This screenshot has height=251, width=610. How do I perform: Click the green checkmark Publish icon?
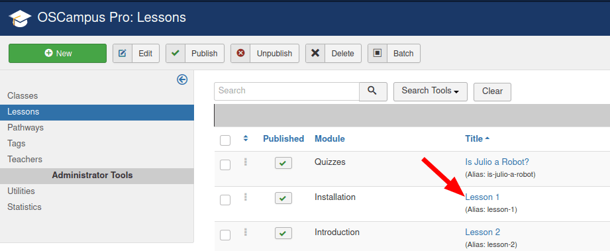click(x=176, y=54)
